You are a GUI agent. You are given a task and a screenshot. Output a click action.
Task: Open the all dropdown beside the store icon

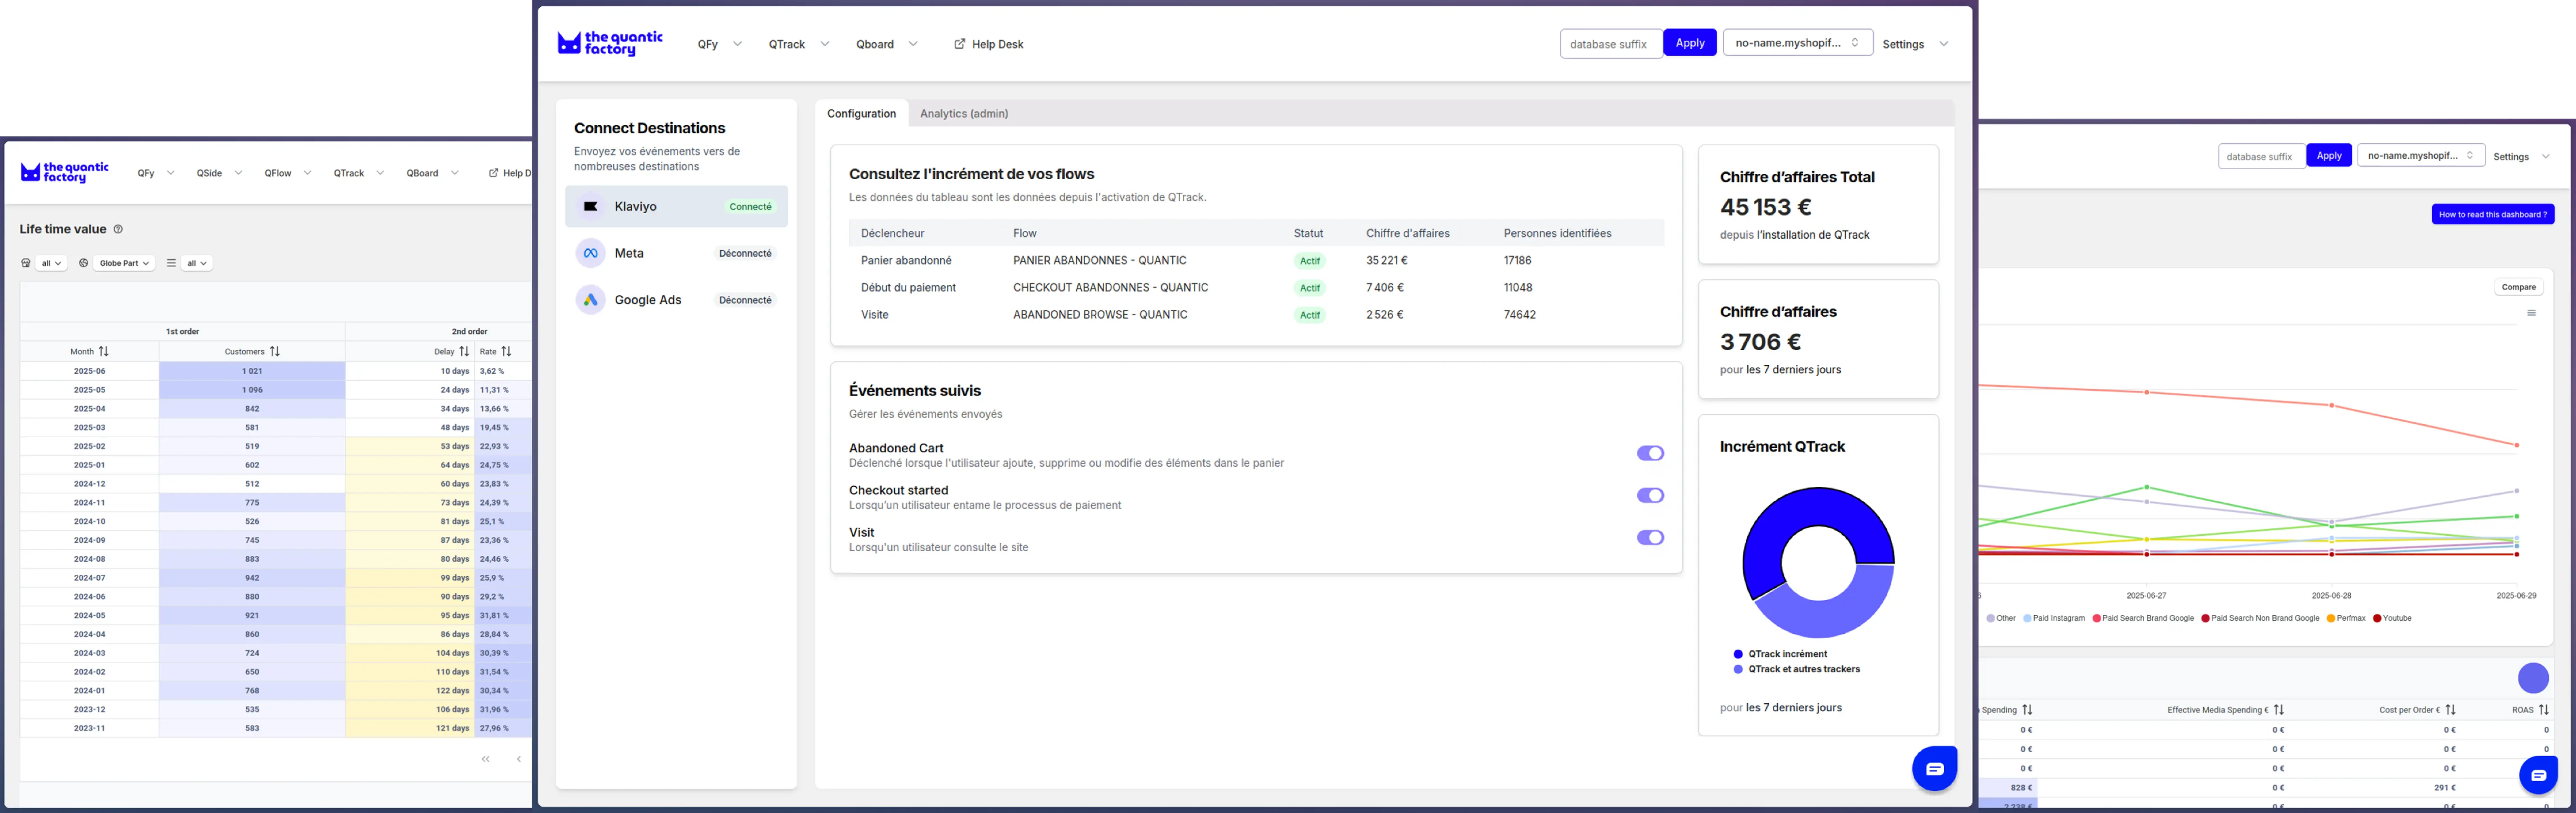click(x=51, y=264)
